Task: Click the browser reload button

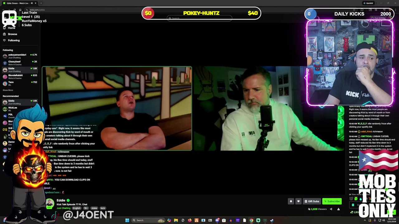Action: tap(15, 10)
